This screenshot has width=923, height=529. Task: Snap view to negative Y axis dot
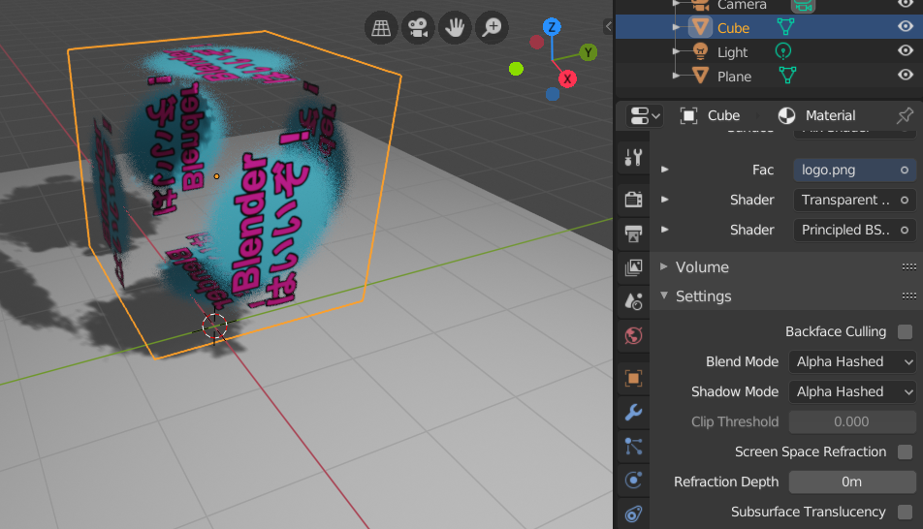click(x=516, y=69)
